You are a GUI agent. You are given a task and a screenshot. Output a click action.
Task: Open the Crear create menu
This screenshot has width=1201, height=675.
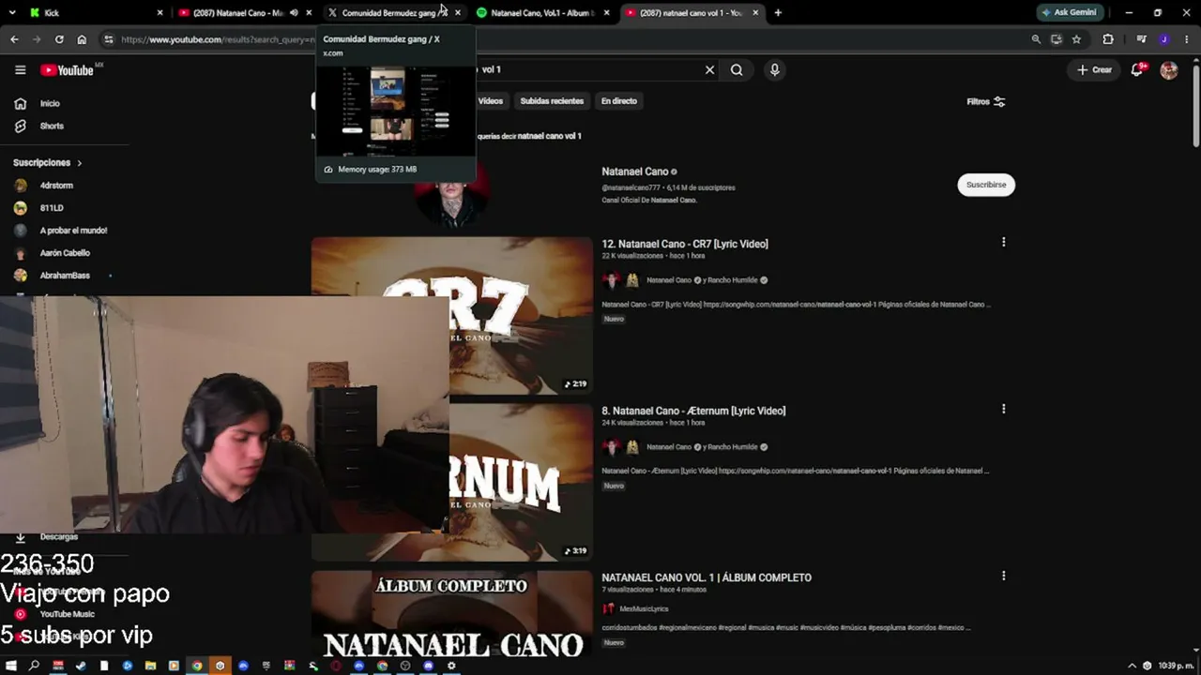[x=1094, y=69]
